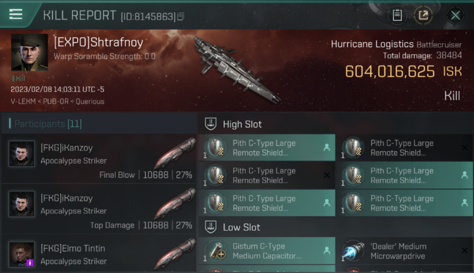Open the High Slot section icon
The width and height of the screenshot is (474, 273).
[210, 124]
